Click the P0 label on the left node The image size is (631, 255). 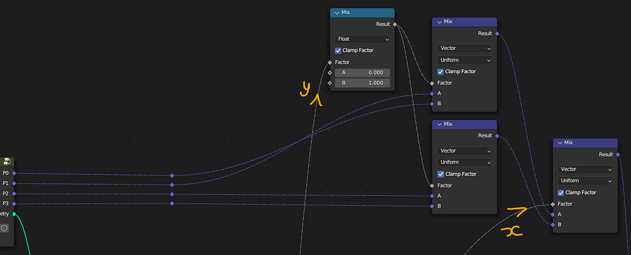coord(5,173)
